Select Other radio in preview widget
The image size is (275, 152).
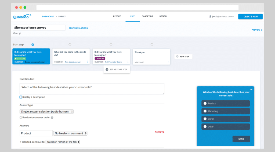point(205,127)
